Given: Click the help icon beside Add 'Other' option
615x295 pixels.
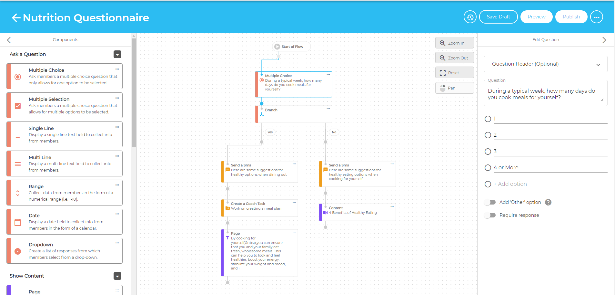Looking at the screenshot, I should click(x=548, y=202).
